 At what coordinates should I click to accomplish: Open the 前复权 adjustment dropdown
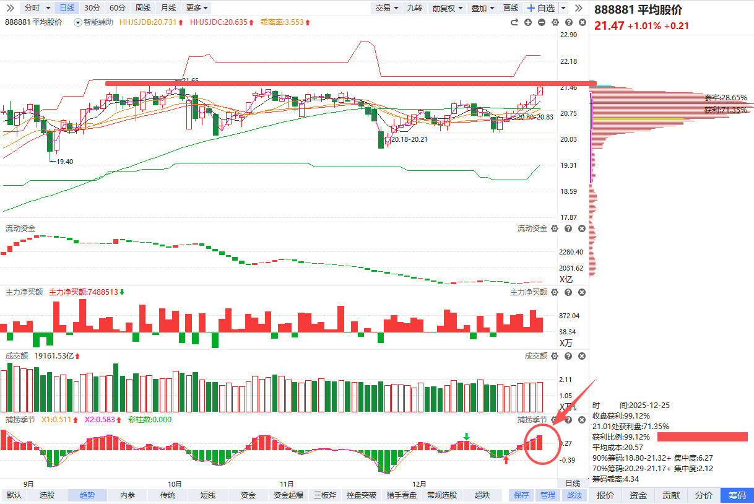tap(448, 8)
